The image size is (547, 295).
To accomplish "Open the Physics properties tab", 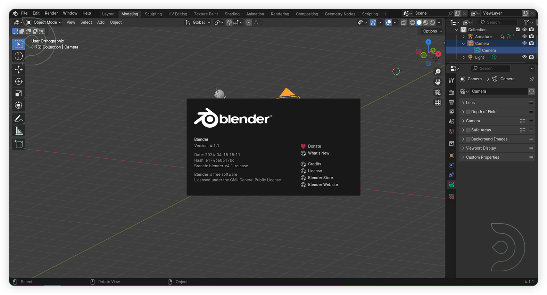I will [451, 165].
